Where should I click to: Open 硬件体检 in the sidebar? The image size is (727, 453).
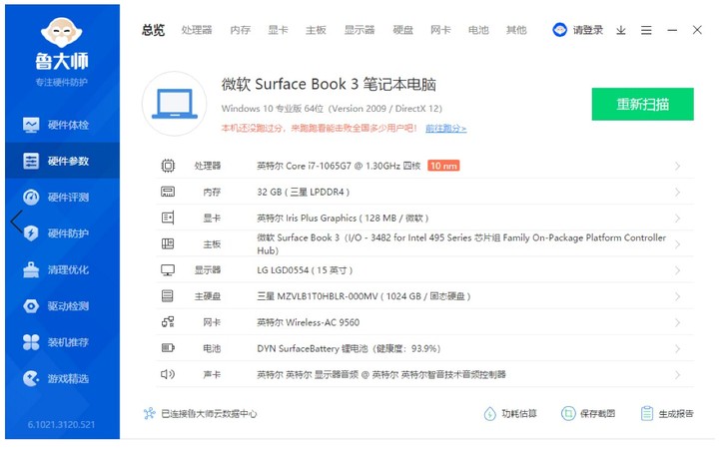(x=62, y=126)
